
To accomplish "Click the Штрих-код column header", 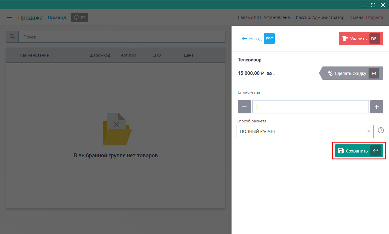I will tap(100, 55).
